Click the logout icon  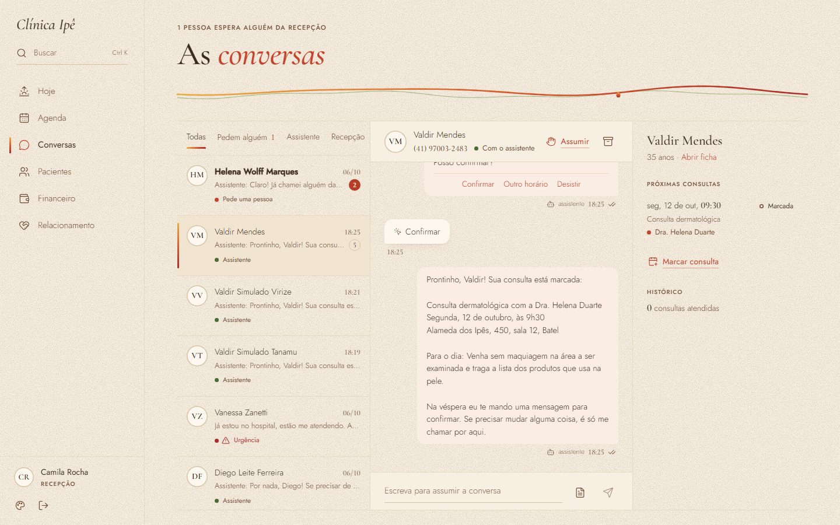(43, 505)
